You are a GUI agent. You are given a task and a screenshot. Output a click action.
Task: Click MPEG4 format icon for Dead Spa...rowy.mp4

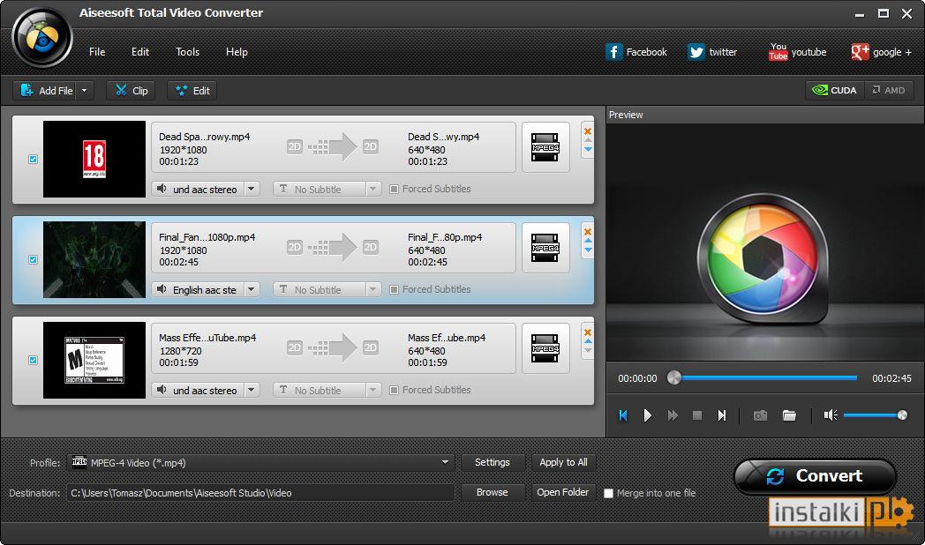(545, 147)
